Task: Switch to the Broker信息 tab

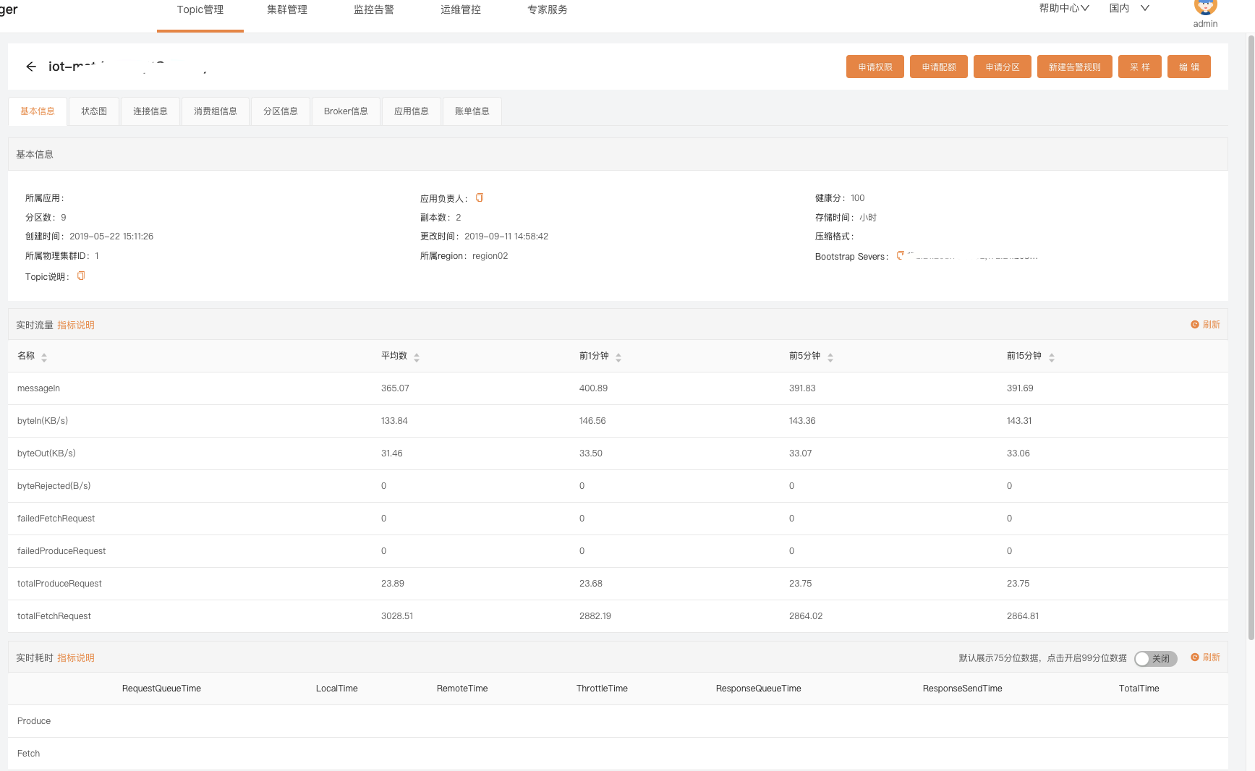Action: tap(346, 111)
